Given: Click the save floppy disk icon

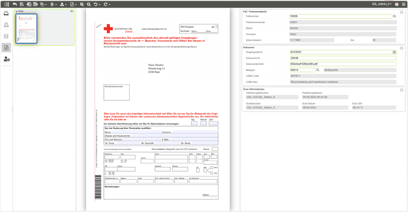Looking at the screenshot, I should click(22, 4).
